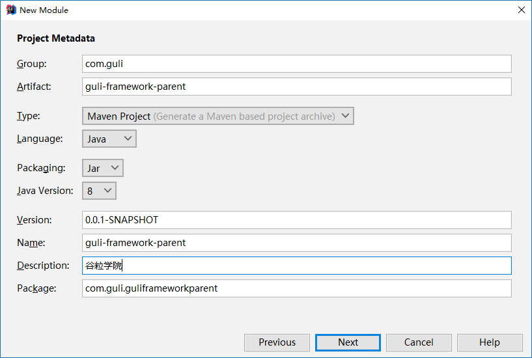This screenshot has height=358, width=532.
Task: Click the Version field containing 0.0.1-SNAPSHOT
Action: (x=296, y=220)
